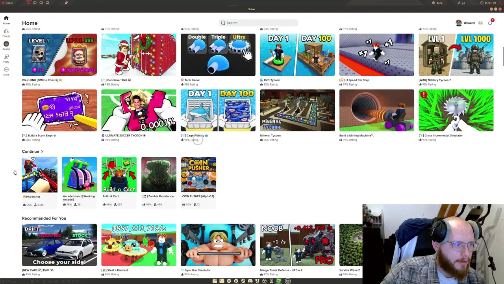Open the Bkowal profile avatar
Image resolution: width=504 pixels, height=284 pixels.
(x=459, y=23)
